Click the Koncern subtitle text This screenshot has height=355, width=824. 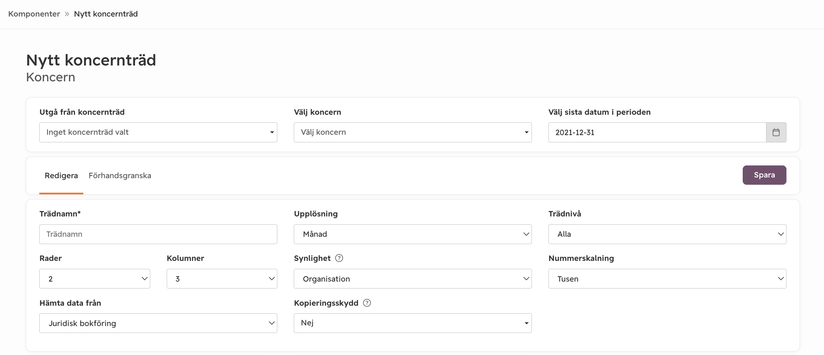pos(51,77)
